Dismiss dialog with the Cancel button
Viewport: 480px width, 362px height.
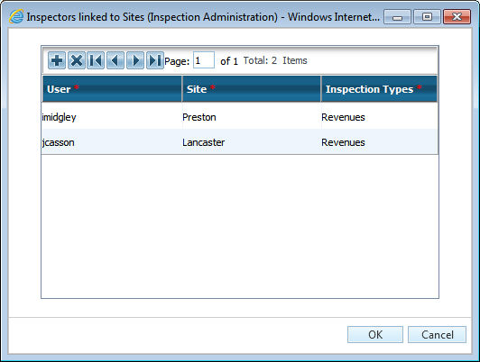point(437,334)
